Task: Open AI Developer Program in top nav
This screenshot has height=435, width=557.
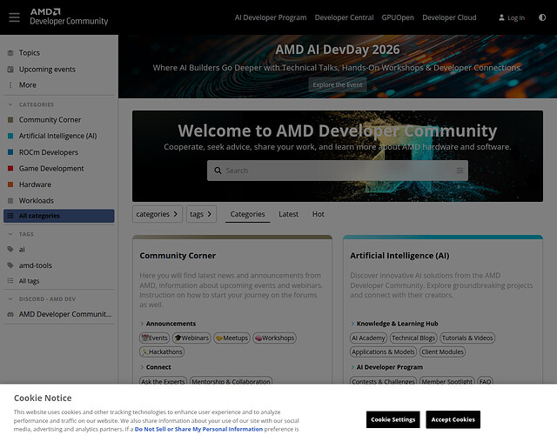Action: [271, 17]
